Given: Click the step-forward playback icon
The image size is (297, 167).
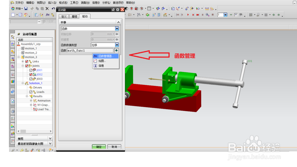Looking at the screenshot, I should pos(193,15).
